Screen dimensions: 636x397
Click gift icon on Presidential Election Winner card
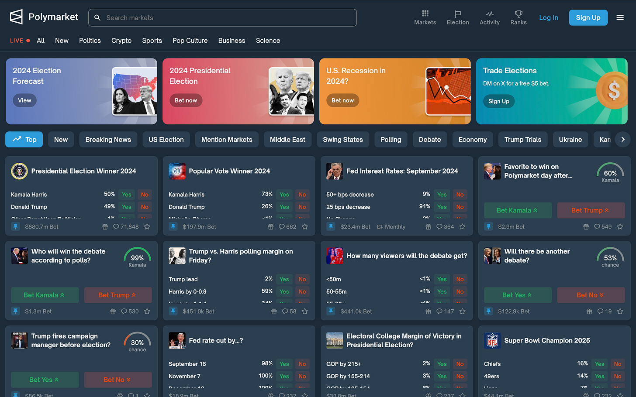tap(105, 227)
